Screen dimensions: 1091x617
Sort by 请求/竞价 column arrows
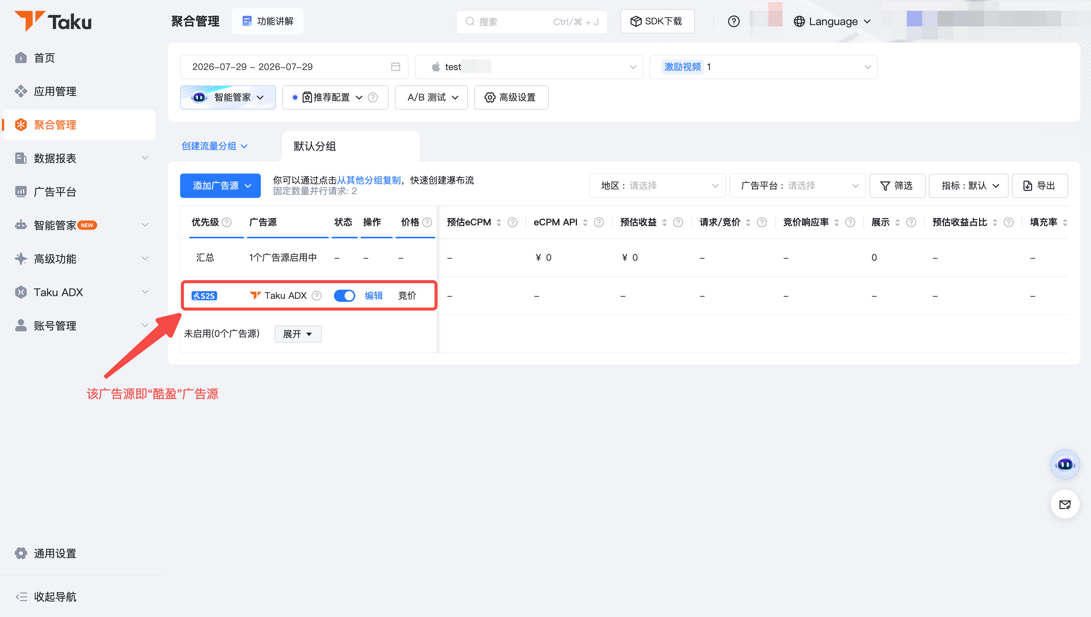pos(748,222)
